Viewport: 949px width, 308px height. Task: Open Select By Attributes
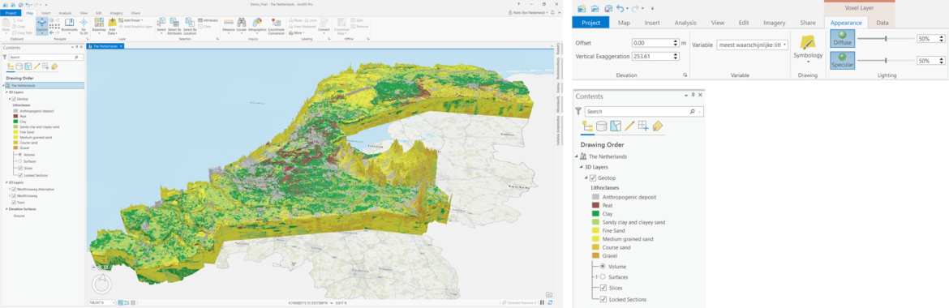pos(175,25)
